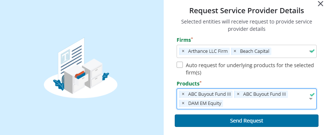Viewport: 327px width, 135px height.
Task: Click the Firms field label
Action: point(184,40)
